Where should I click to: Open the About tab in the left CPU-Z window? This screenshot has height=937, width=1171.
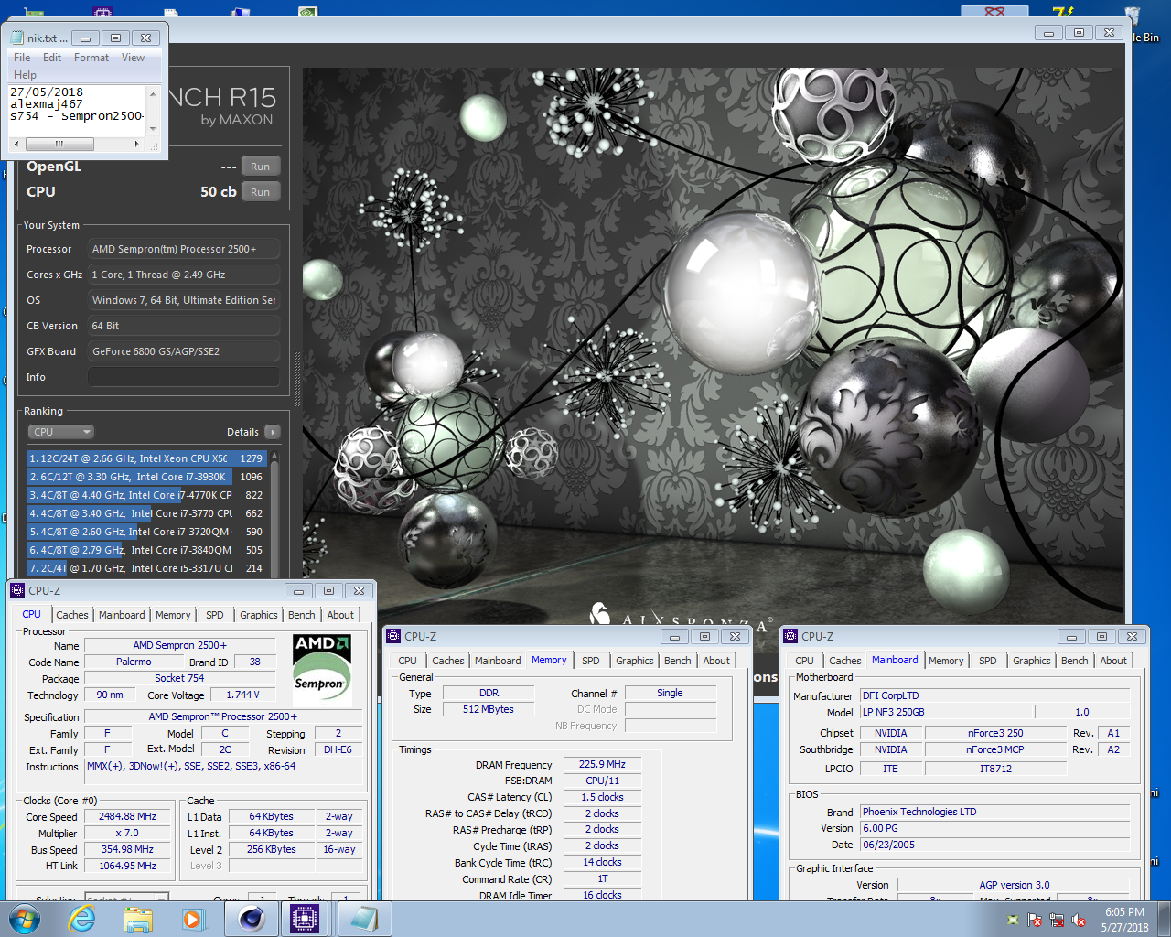pyautogui.click(x=340, y=615)
